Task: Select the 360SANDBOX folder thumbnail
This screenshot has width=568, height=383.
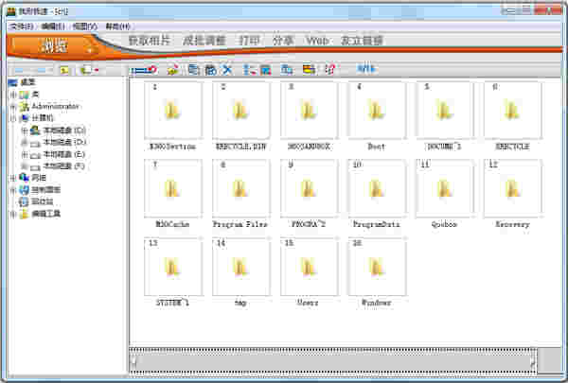Action: tap(309, 111)
